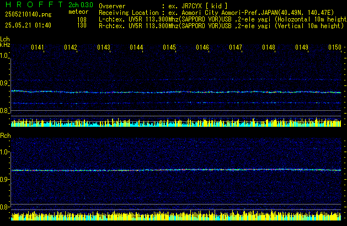This screenshot has height=226, width=347.
Task: Click the Lch 1.0 kHz axis label
Action: click(4, 56)
